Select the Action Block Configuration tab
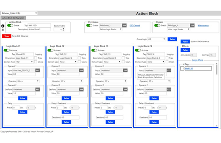 13,18
